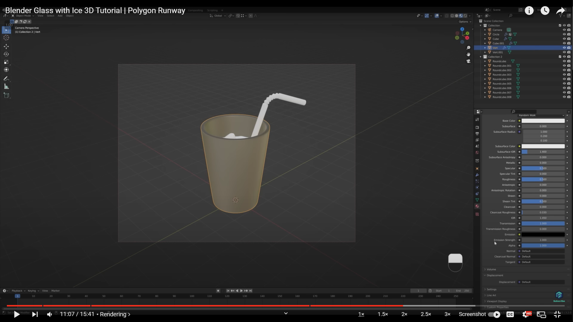Click the viewport zoom magnifier icon
This screenshot has width=573, height=322.
click(468, 48)
